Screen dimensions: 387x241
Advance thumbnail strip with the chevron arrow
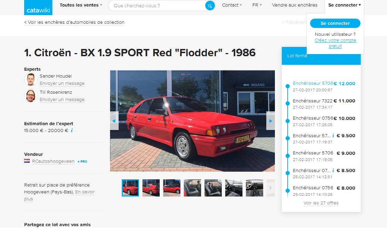[270, 188]
